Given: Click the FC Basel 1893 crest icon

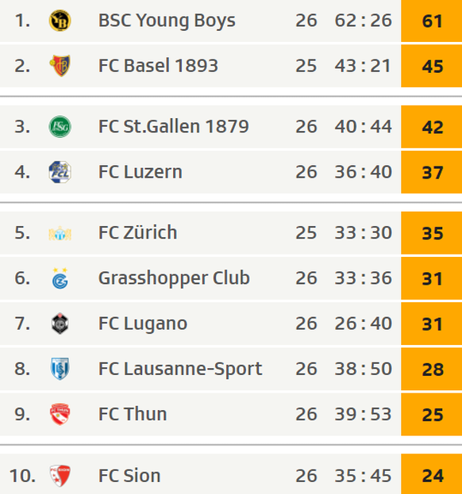Looking at the screenshot, I should pyautogui.click(x=60, y=66).
